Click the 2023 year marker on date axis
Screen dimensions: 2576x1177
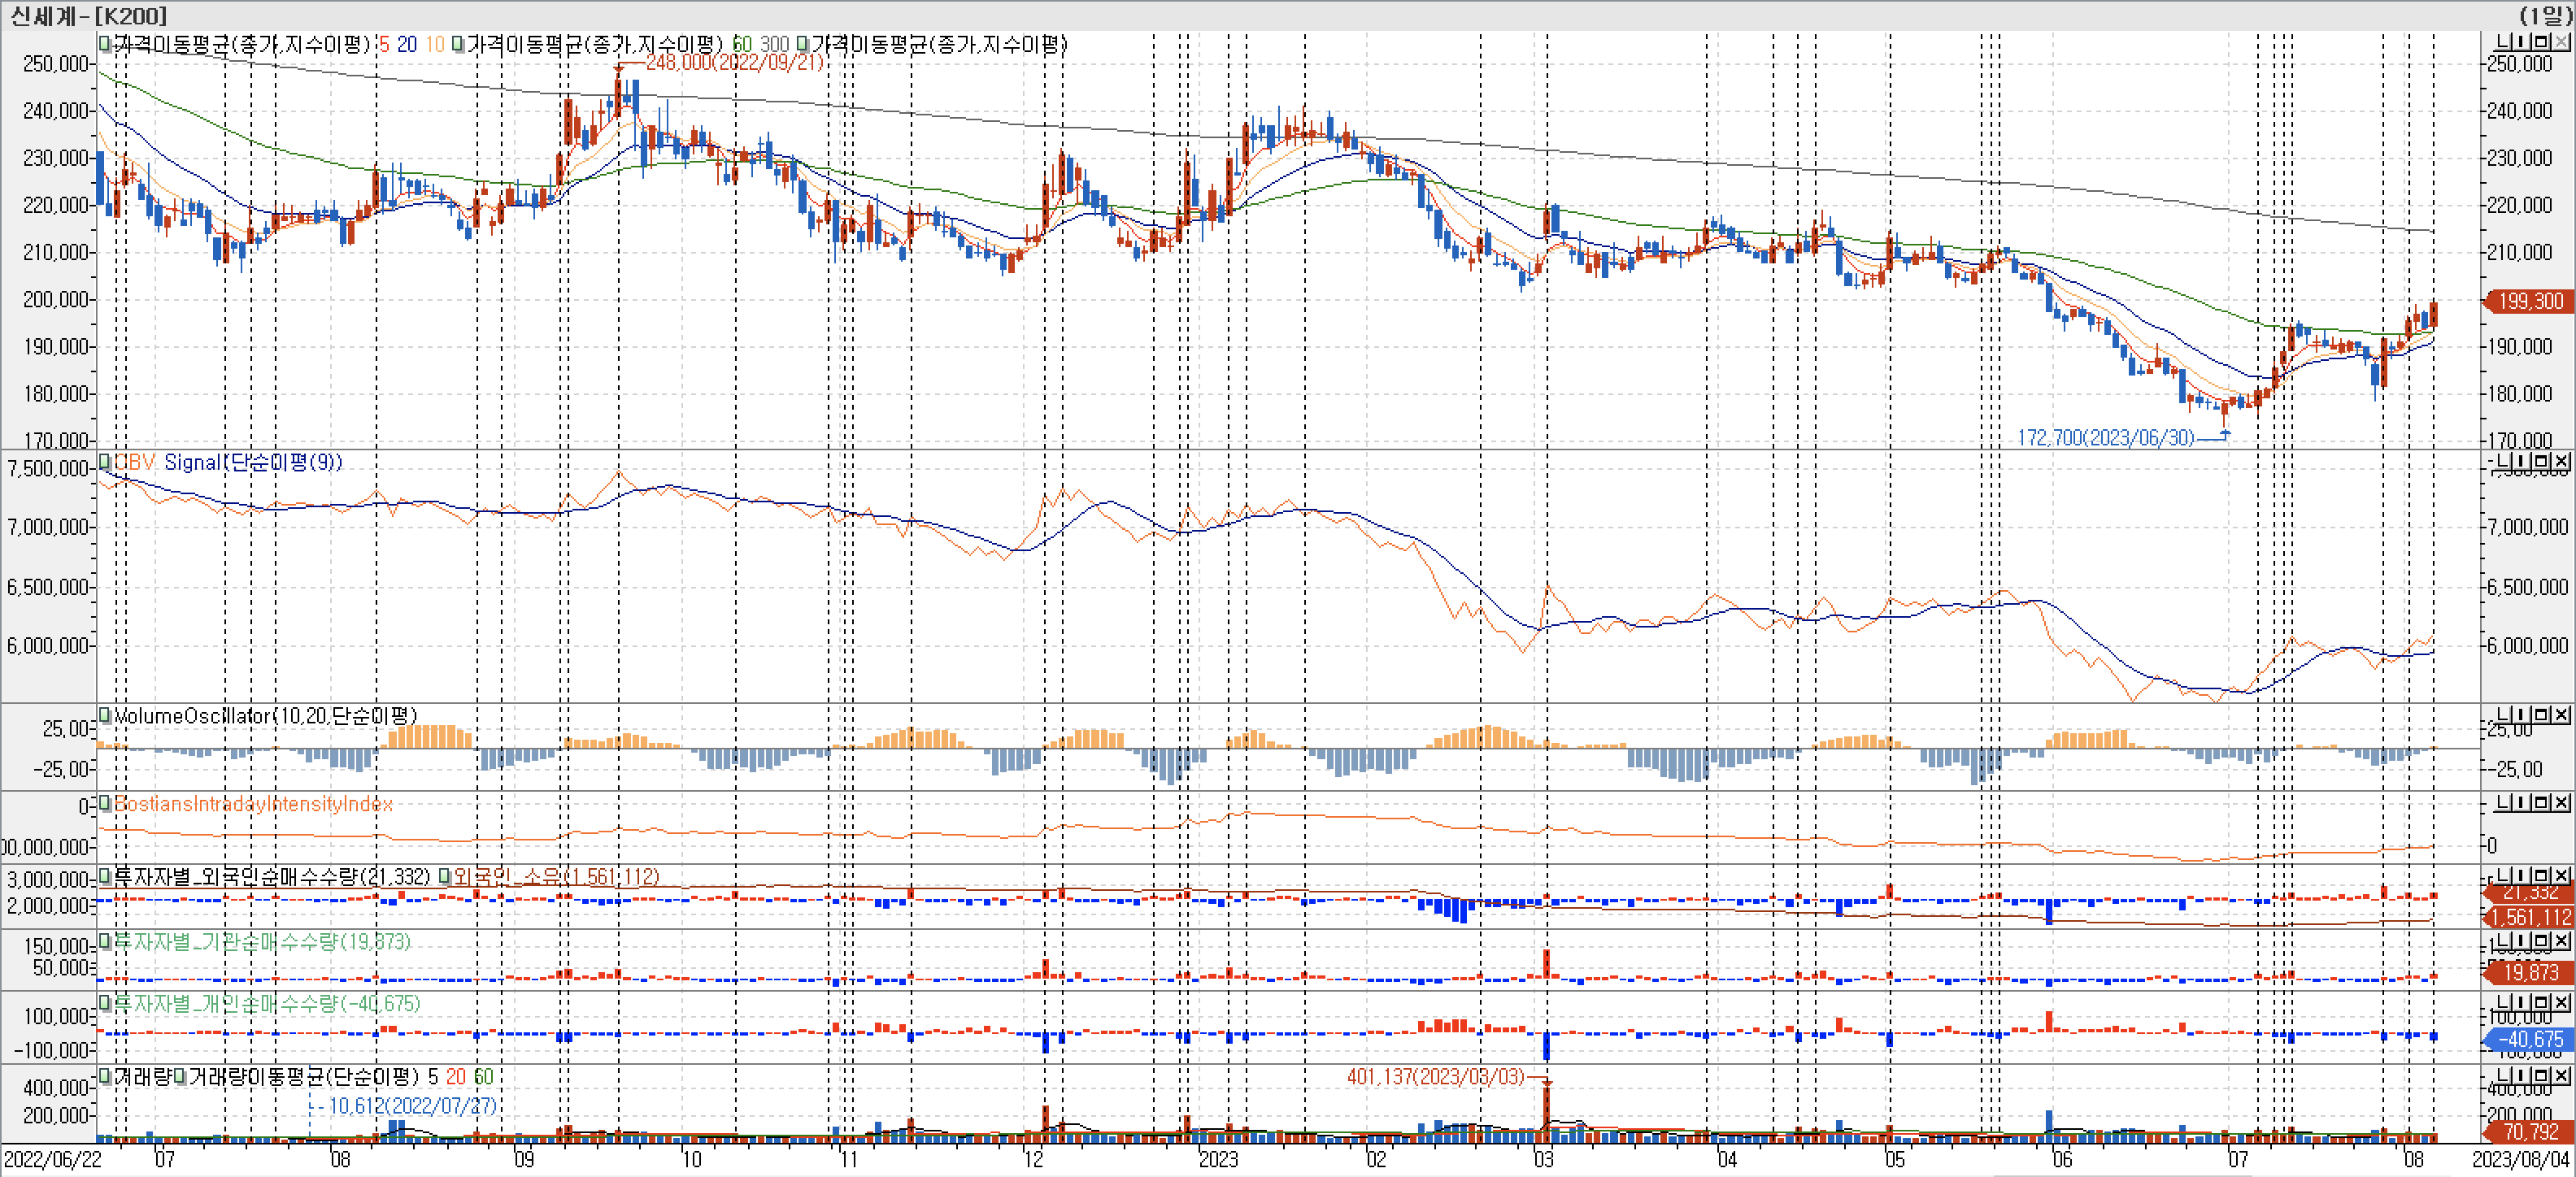[x=1218, y=1159]
